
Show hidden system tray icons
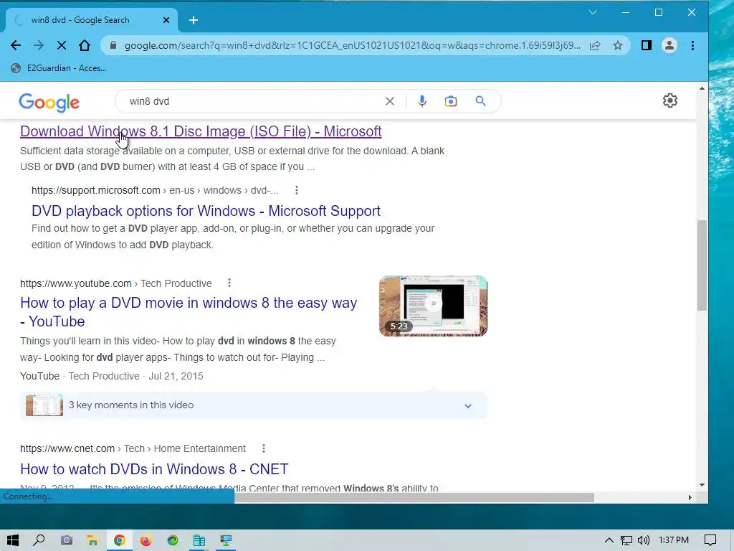609,540
